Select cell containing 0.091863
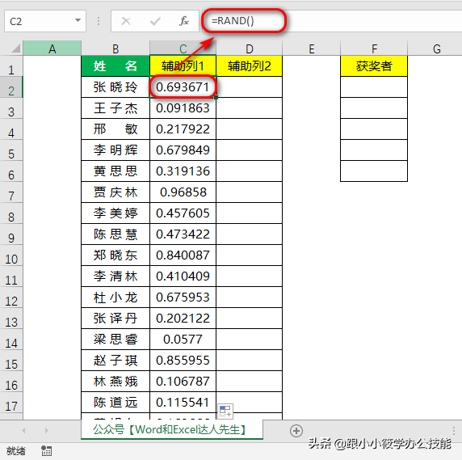Screen dimensions: 462x460 point(183,108)
